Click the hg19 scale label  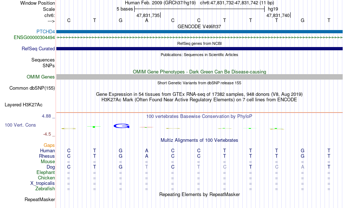tap(273, 9)
